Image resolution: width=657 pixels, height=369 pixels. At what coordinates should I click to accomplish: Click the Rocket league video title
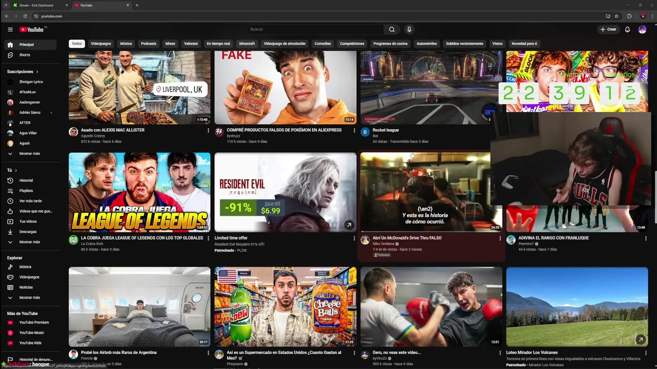coord(385,130)
